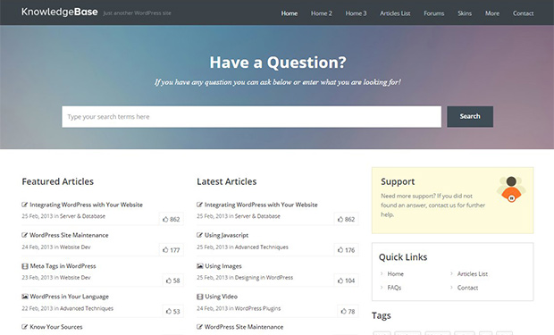554x335 pixels.
Task: Click Articles List in Quick Links
Action: pos(473,274)
